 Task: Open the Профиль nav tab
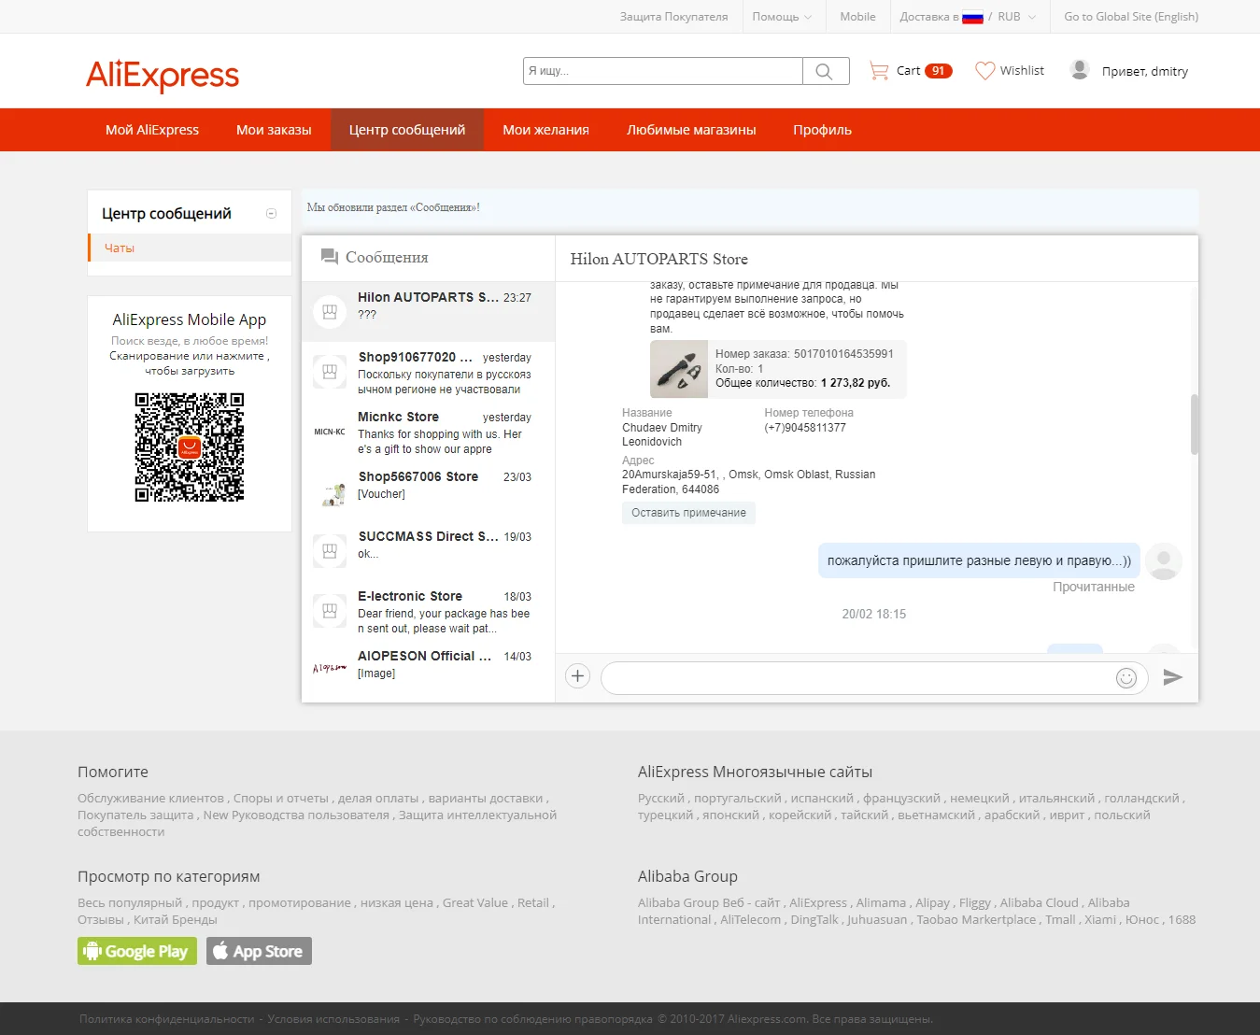pyautogui.click(x=822, y=130)
